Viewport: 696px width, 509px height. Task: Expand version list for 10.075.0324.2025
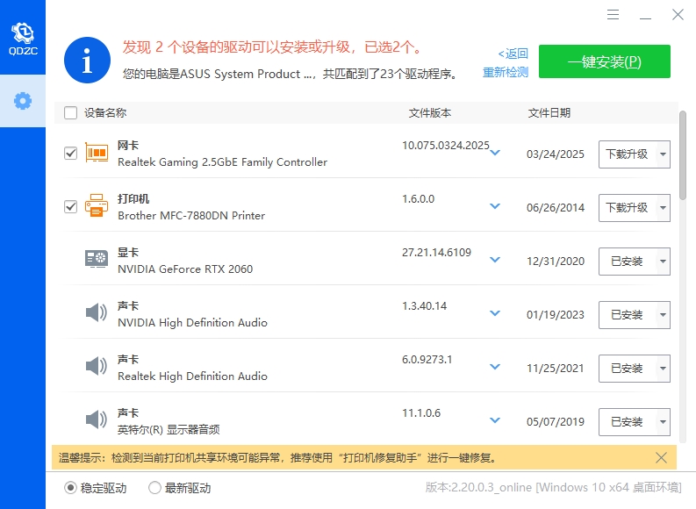(x=495, y=153)
